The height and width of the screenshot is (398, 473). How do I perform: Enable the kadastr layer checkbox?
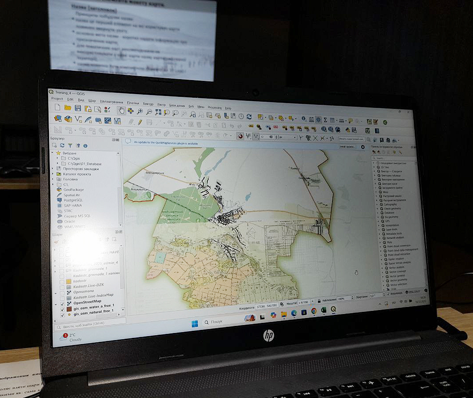62,281
